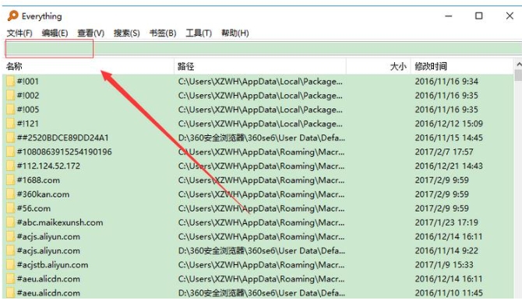
Task: Click the date 2016/11/15 14:45
Action: pyautogui.click(x=449, y=138)
